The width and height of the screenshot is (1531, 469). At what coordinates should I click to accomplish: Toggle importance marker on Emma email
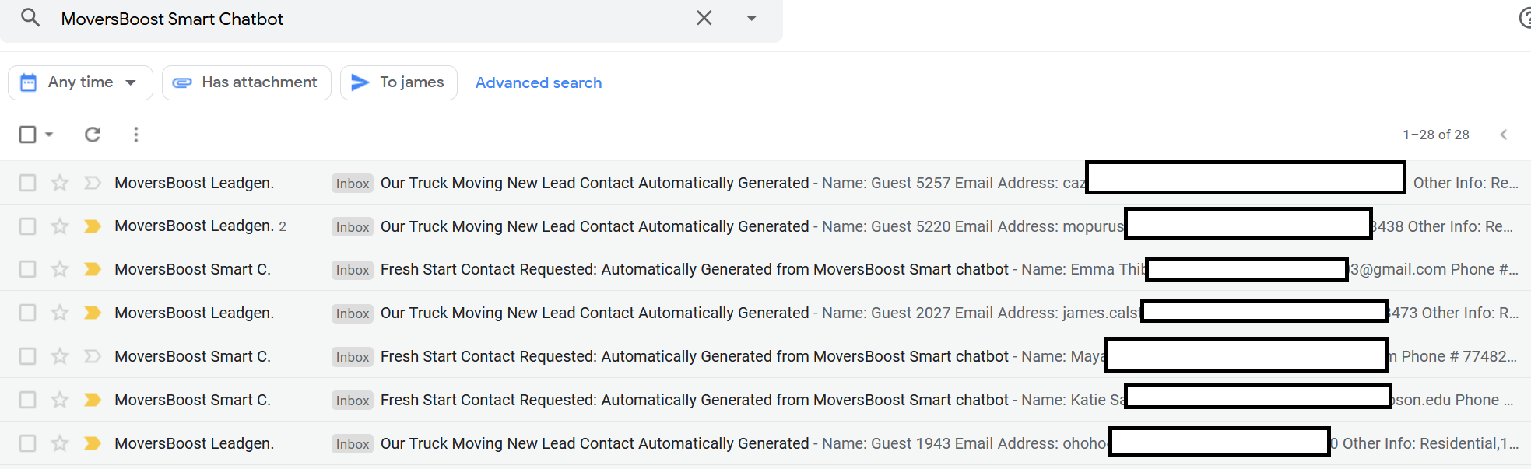93,269
